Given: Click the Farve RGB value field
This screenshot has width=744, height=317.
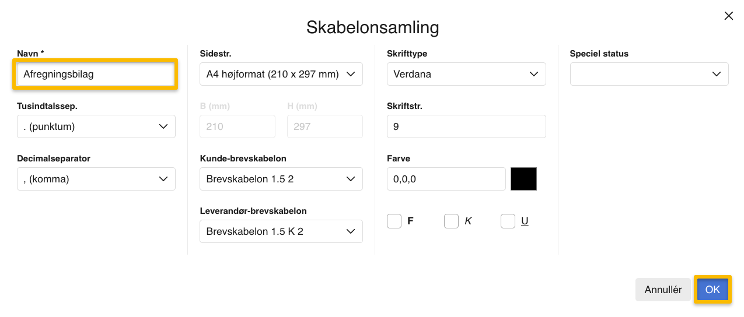Looking at the screenshot, I should [x=446, y=179].
